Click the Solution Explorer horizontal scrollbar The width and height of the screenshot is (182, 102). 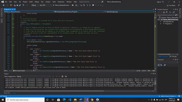click(x=165, y=54)
